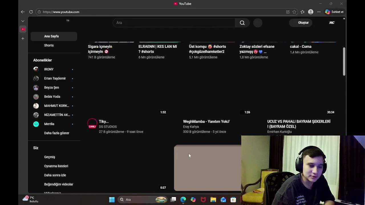
Task: Open Ana Sayfa in the sidebar
Action: (x=54, y=36)
